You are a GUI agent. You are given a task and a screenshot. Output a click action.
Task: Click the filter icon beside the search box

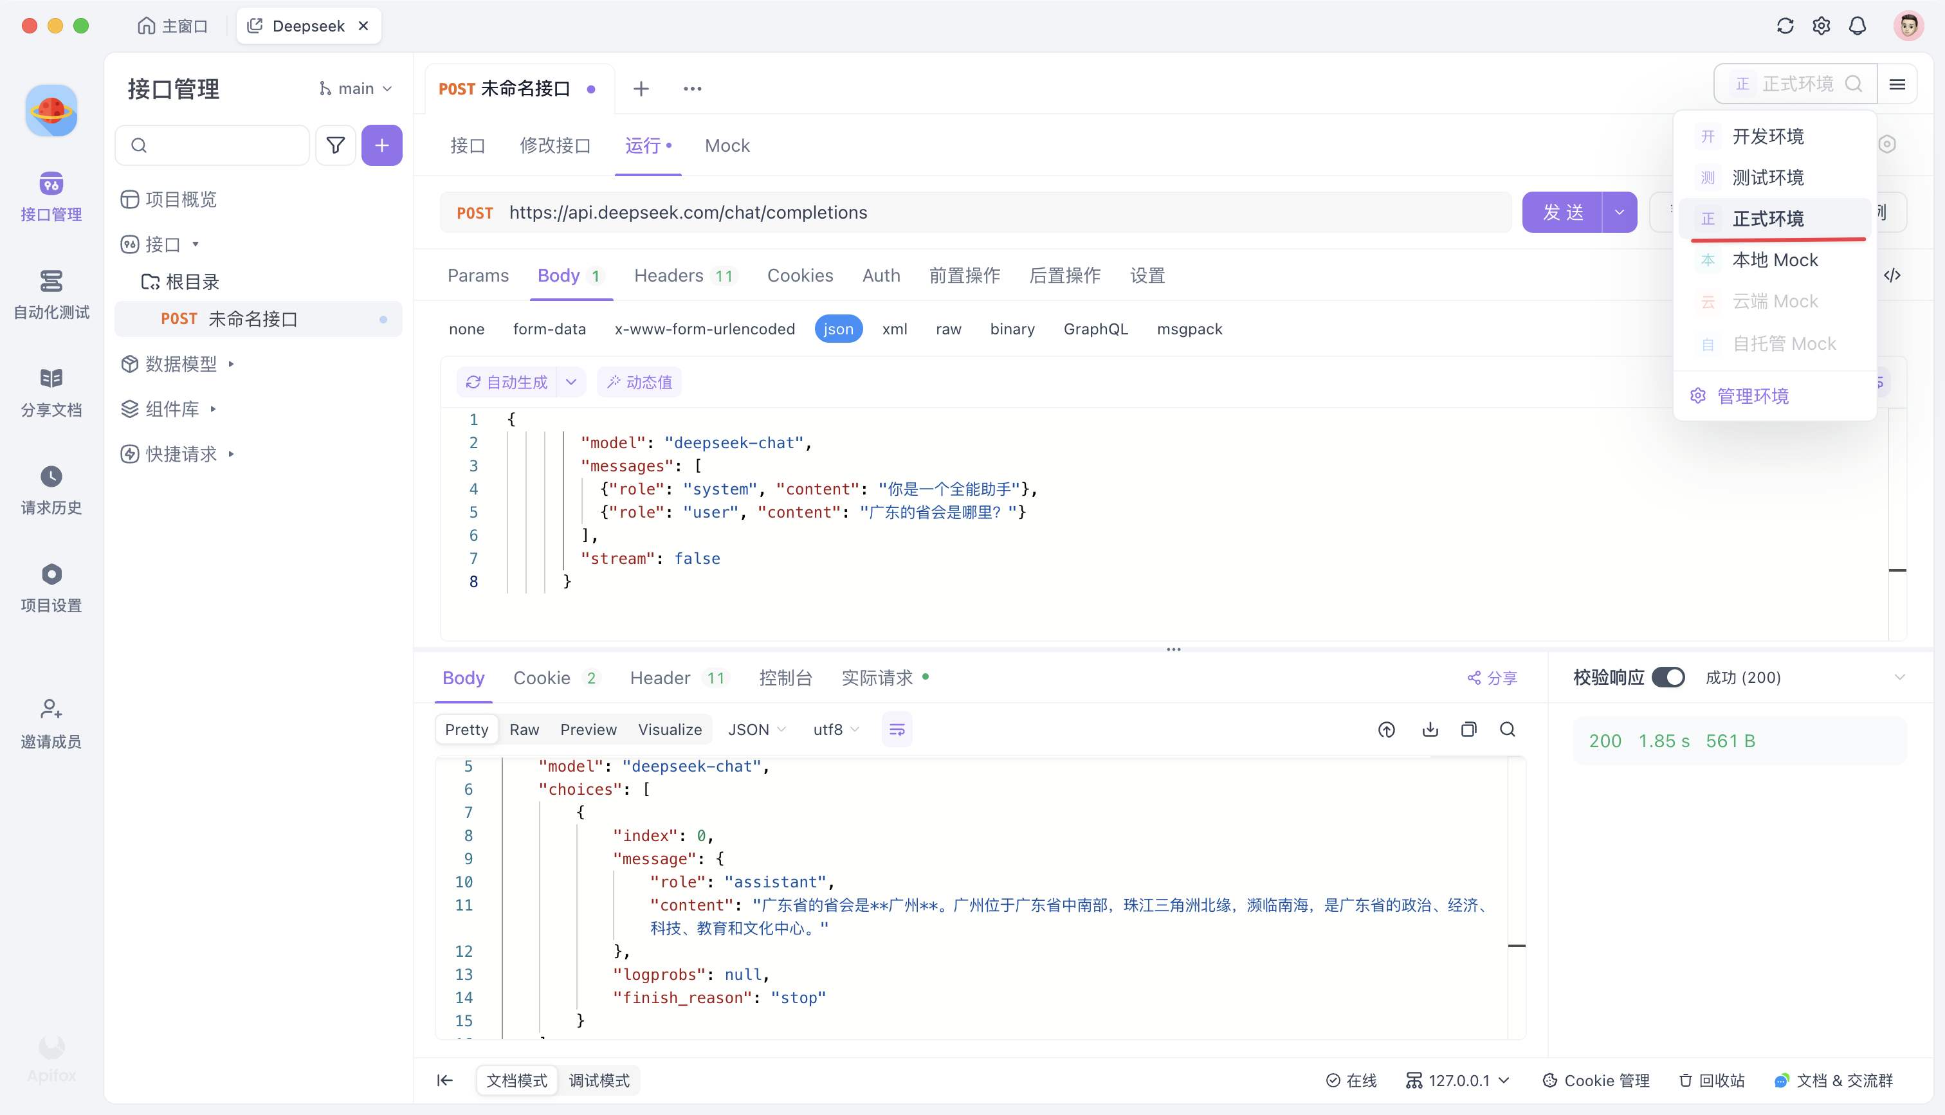pyautogui.click(x=335, y=145)
